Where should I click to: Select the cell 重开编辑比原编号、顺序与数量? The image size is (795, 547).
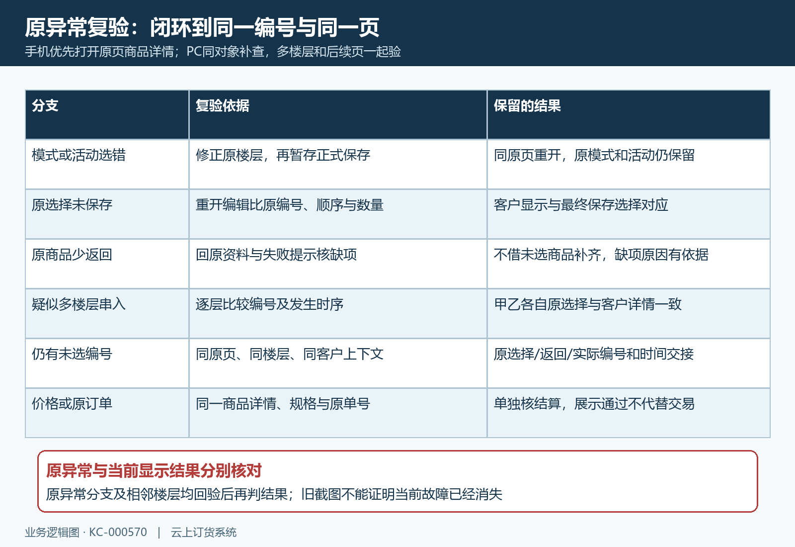[338, 214]
